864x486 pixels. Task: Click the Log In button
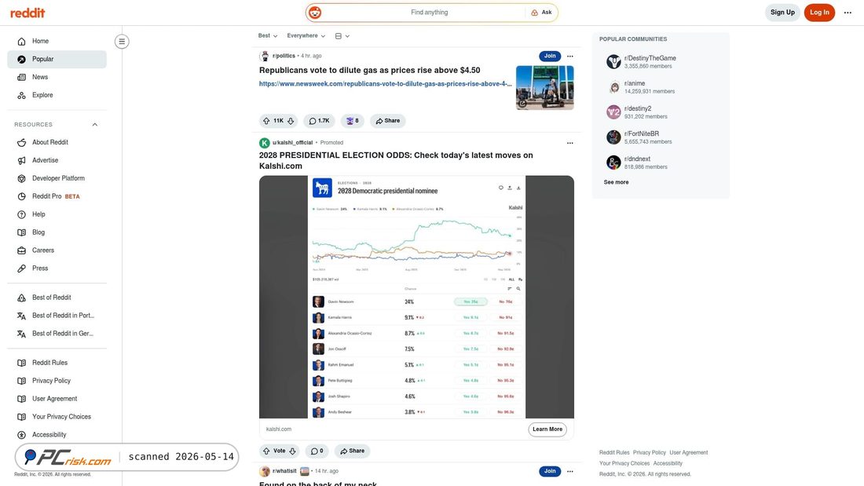819,13
